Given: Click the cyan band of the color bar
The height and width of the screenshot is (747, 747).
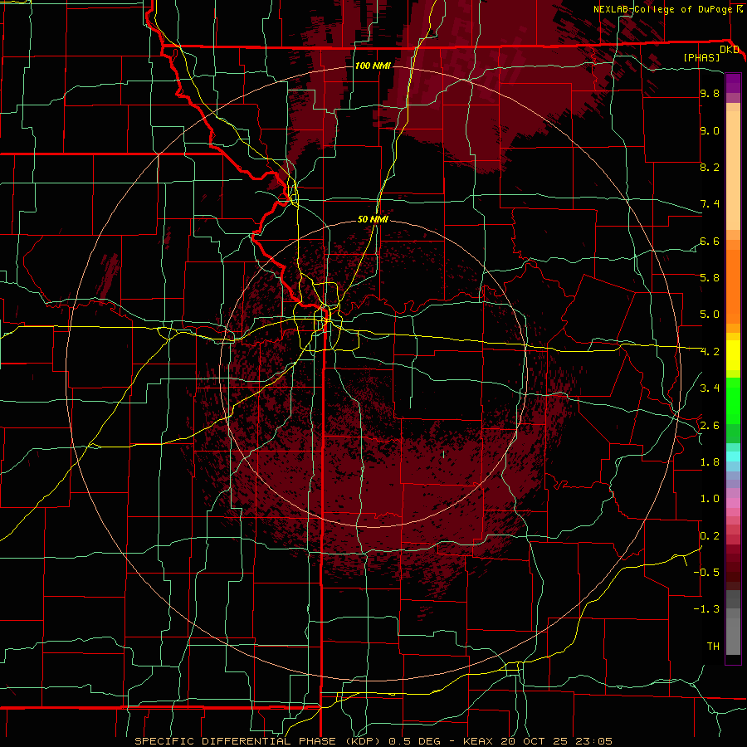Looking at the screenshot, I should click(x=733, y=456).
